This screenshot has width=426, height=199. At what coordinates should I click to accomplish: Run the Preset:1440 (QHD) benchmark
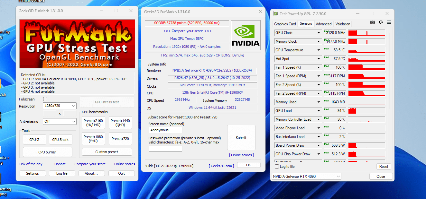tap(120, 123)
